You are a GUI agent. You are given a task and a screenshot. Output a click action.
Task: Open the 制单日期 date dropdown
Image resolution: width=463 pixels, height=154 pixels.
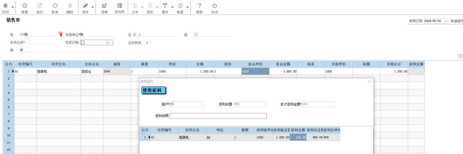pos(445,21)
